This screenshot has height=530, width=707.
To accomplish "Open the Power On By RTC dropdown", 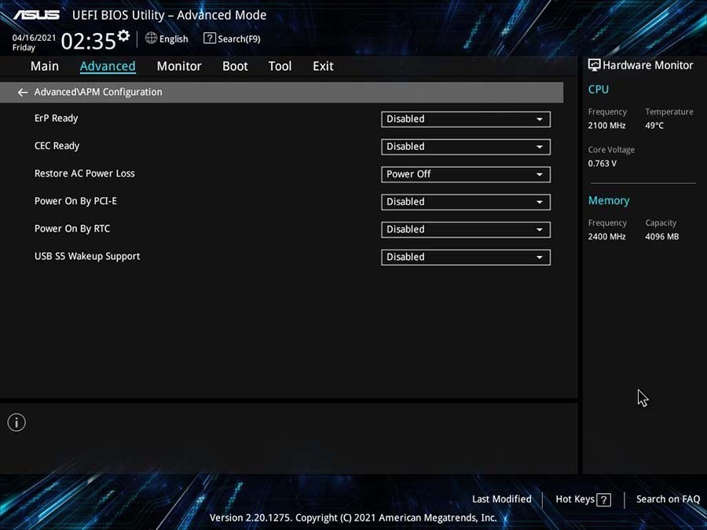I will pos(465,229).
